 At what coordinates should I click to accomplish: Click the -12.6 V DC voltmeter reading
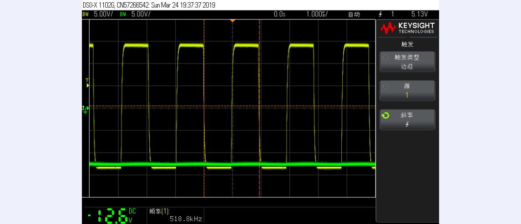(111, 215)
